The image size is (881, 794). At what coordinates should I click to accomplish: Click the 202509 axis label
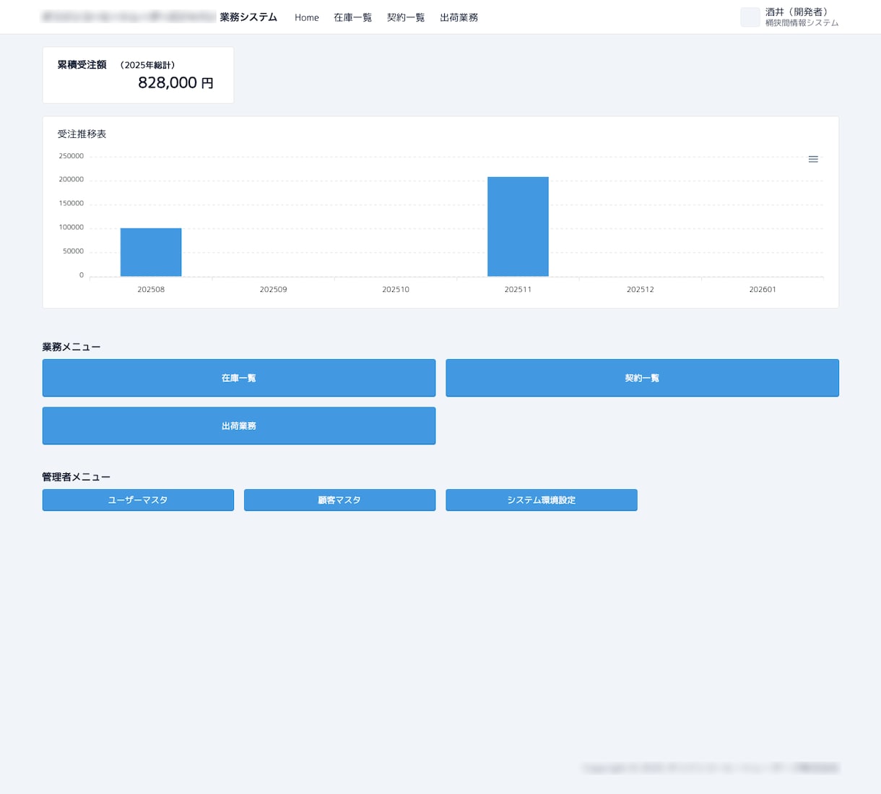tap(273, 289)
